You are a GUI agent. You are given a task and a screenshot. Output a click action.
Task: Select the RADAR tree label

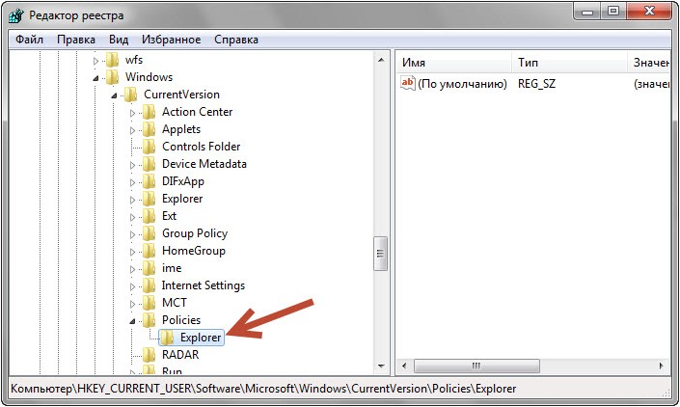pyautogui.click(x=180, y=355)
